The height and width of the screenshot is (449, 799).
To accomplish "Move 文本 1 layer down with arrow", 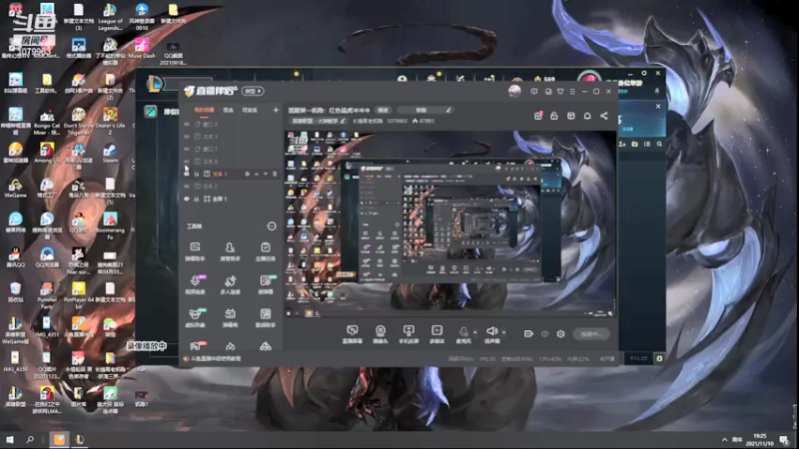I will coord(266,174).
